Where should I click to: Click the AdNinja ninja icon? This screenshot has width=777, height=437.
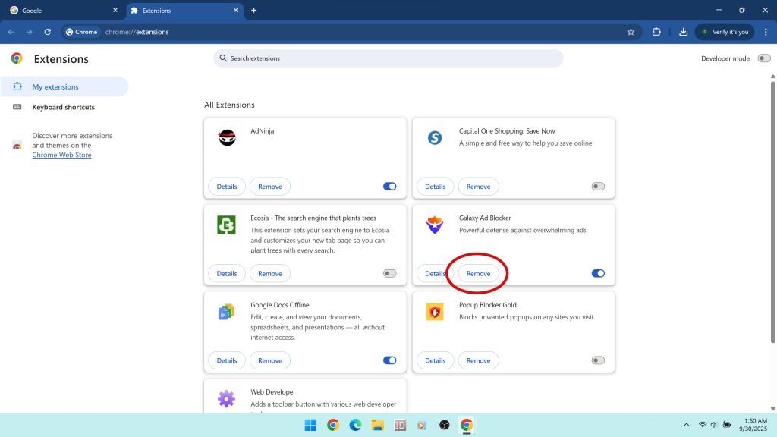[x=226, y=138]
